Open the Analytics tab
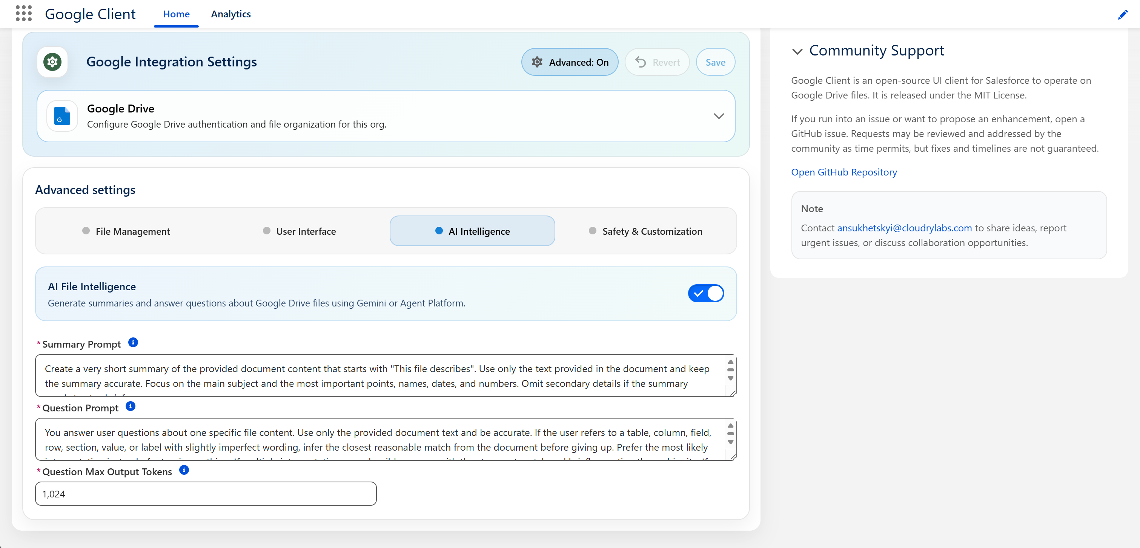 (x=230, y=14)
